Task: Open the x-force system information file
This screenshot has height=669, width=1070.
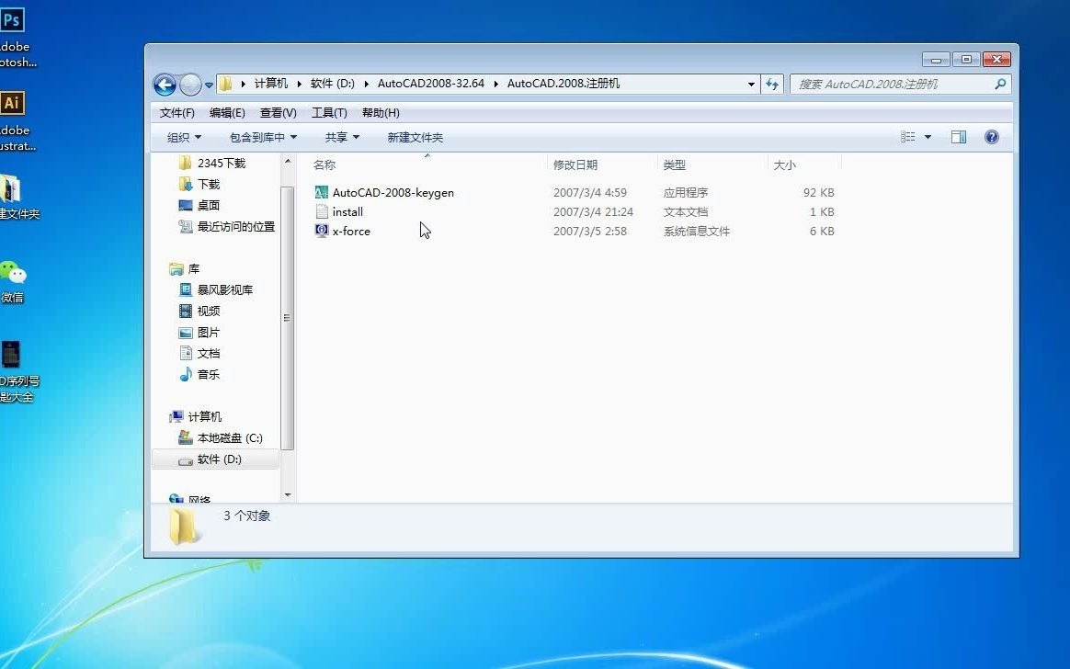Action: 351,231
